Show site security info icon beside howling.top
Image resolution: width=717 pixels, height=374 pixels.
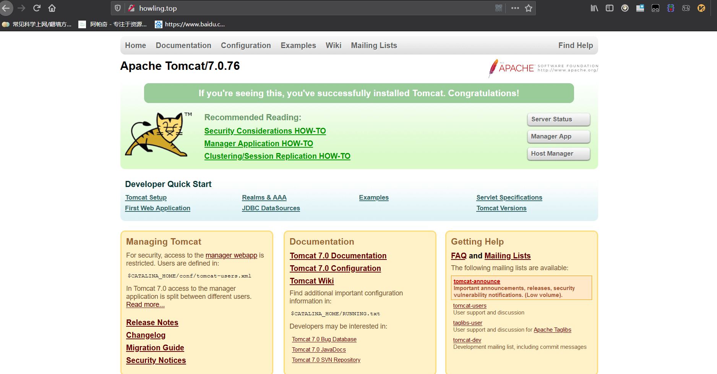[x=131, y=8]
